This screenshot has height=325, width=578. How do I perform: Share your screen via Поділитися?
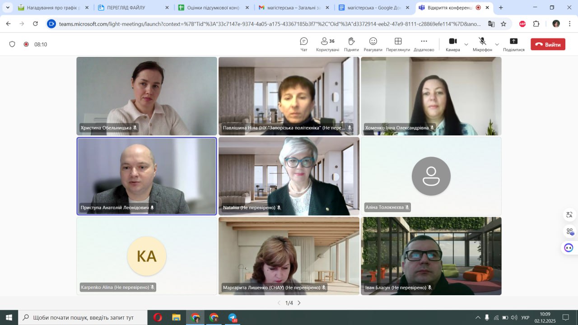coord(513,44)
